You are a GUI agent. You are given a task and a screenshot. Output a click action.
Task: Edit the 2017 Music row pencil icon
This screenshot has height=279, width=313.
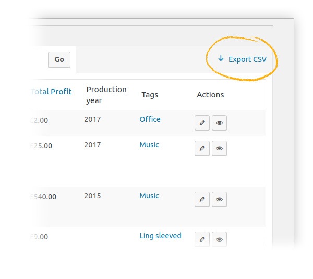click(x=202, y=148)
